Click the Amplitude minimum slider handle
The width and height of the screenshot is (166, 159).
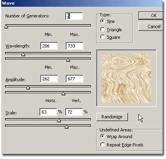28,88
